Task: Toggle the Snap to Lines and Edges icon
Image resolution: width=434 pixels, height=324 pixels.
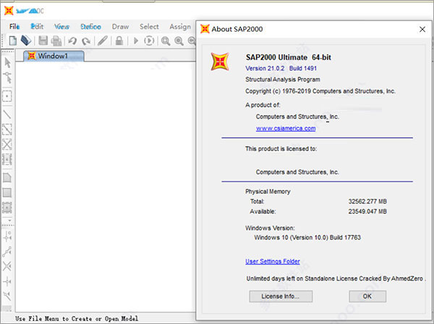Action: click(7, 296)
